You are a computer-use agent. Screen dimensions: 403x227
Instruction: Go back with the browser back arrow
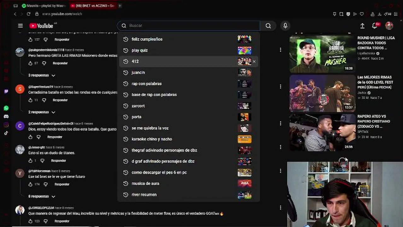[15, 14]
